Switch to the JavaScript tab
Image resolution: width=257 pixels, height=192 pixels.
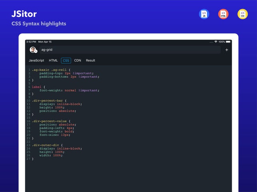(36, 61)
